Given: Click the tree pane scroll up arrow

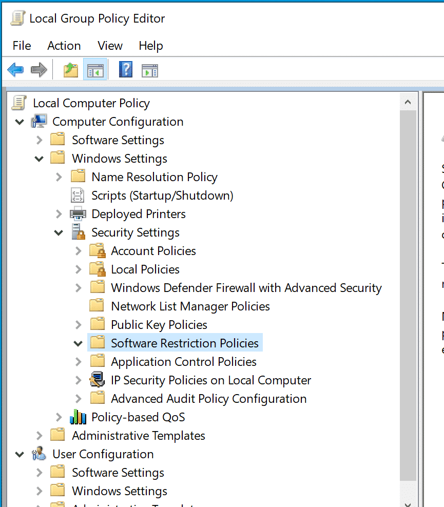Looking at the screenshot, I should click(408, 102).
